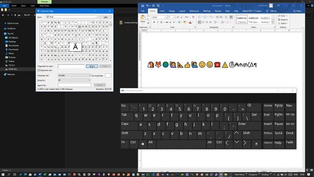Click the Characters to copy field
Viewport: 314px width, 177px height.
click(x=71, y=66)
